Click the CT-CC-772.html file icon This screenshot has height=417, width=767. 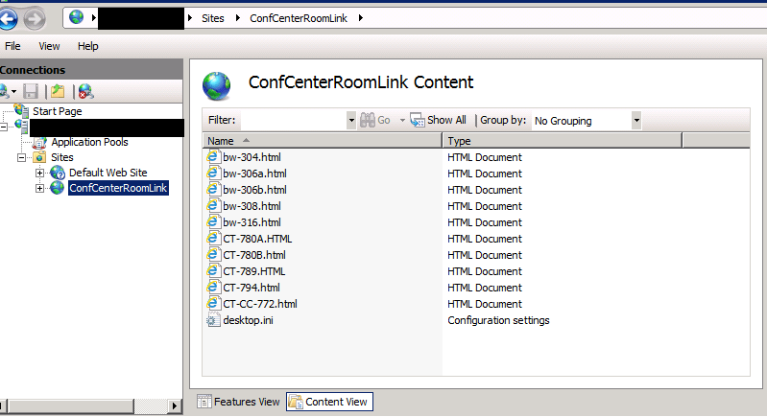tap(213, 303)
